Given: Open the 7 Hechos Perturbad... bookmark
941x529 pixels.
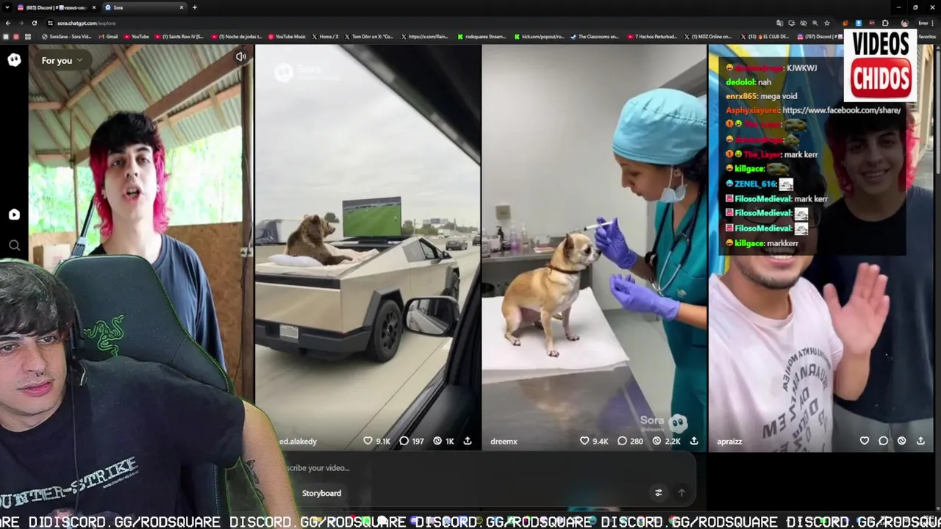Looking at the screenshot, I should coord(652,36).
